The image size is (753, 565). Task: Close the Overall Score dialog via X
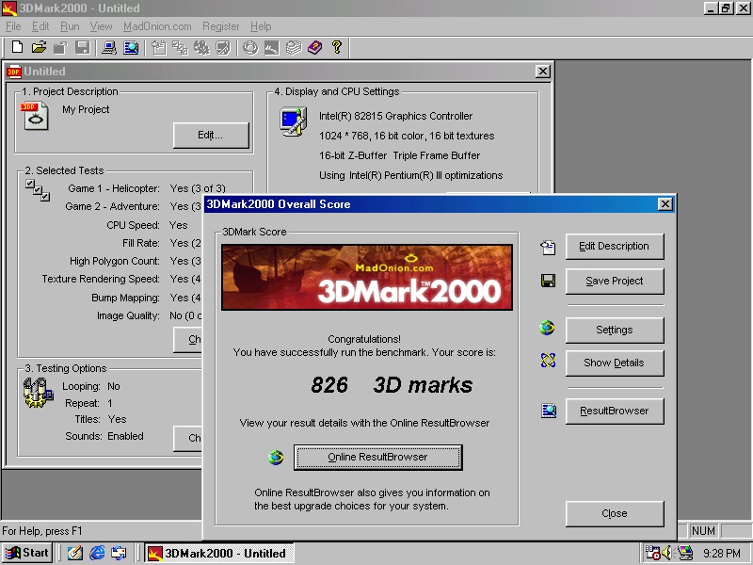(665, 204)
